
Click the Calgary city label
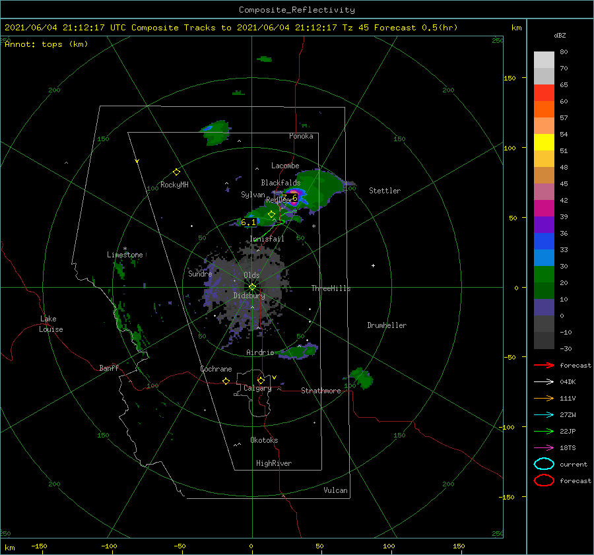click(257, 388)
